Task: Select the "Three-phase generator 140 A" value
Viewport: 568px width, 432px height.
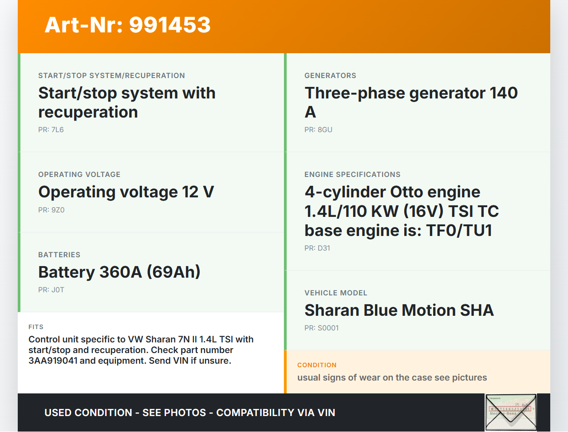Action: click(x=411, y=102)
